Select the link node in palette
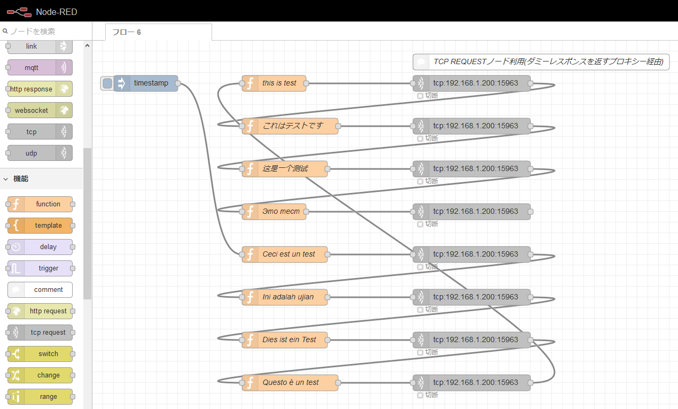678x409 pixels. point(40,46)
